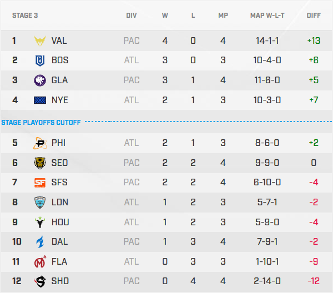Click the Dallas Fuel flame logo
Screen dimensions: 333x293
click(41, 242)
